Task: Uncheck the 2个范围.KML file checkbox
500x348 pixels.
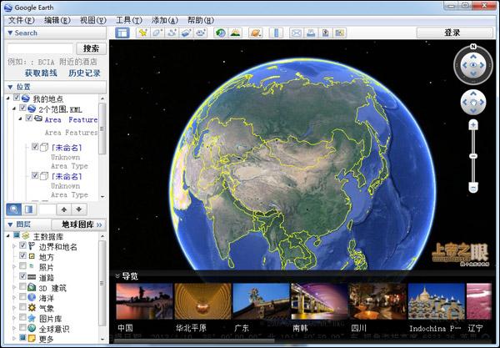Action: pyautogui.click(x=22, y=108)
